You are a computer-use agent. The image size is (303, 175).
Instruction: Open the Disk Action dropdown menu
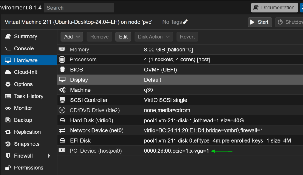coord(154,37)
